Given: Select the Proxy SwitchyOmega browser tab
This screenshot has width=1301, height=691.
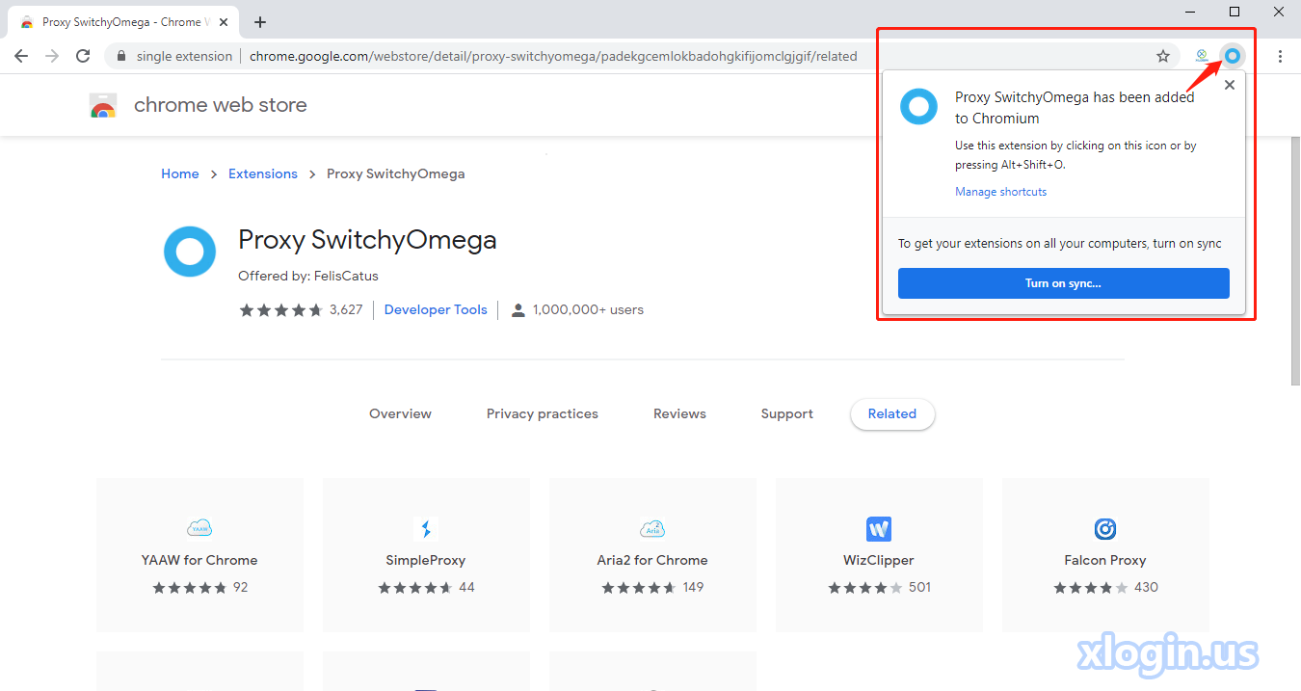Looking at the screenshot, I should pos(125,22).
